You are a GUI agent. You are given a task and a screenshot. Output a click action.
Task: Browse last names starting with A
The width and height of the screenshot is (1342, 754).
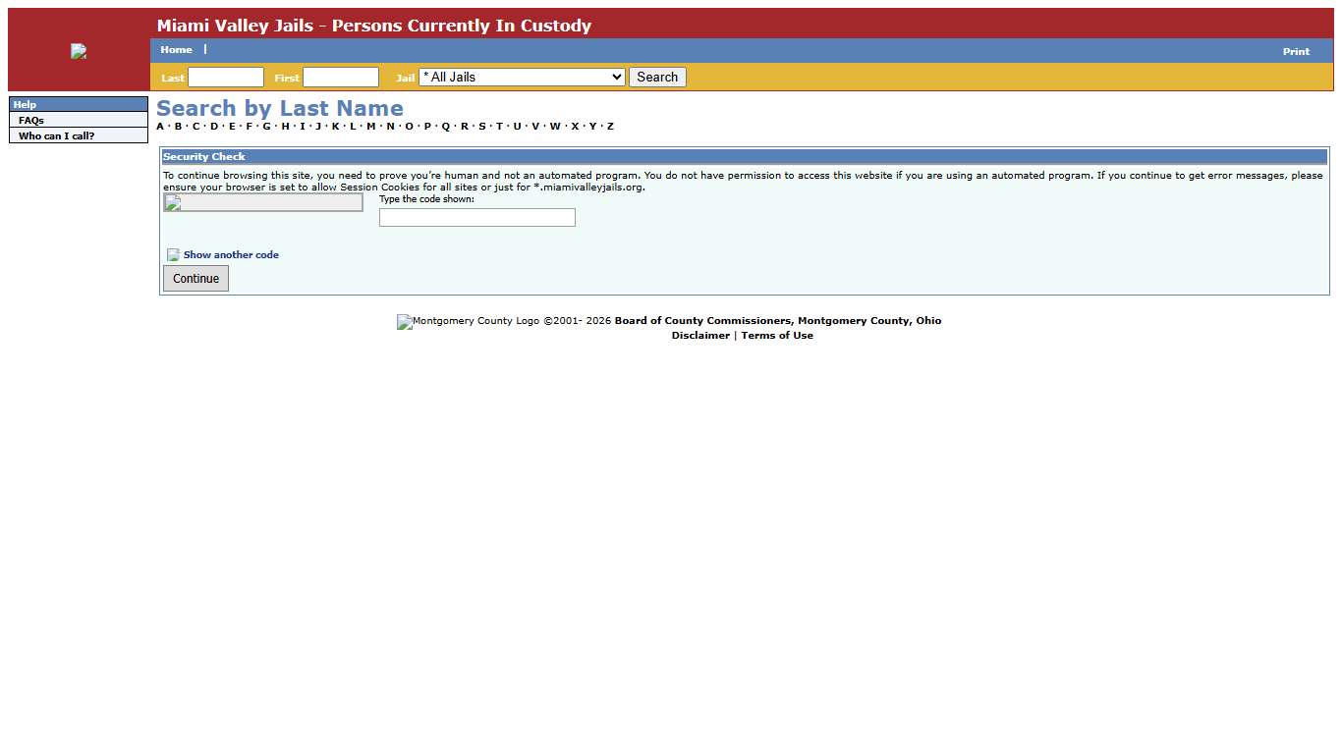[160, 127]
